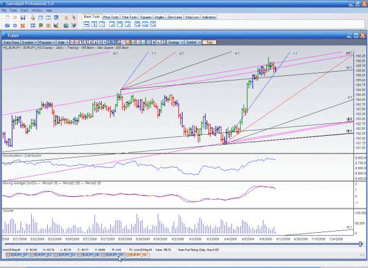Click the magnifier zoom icon in chart toolbar
Image resolution: width=368 pixels, height=268 pixels.
coord(118,42)
